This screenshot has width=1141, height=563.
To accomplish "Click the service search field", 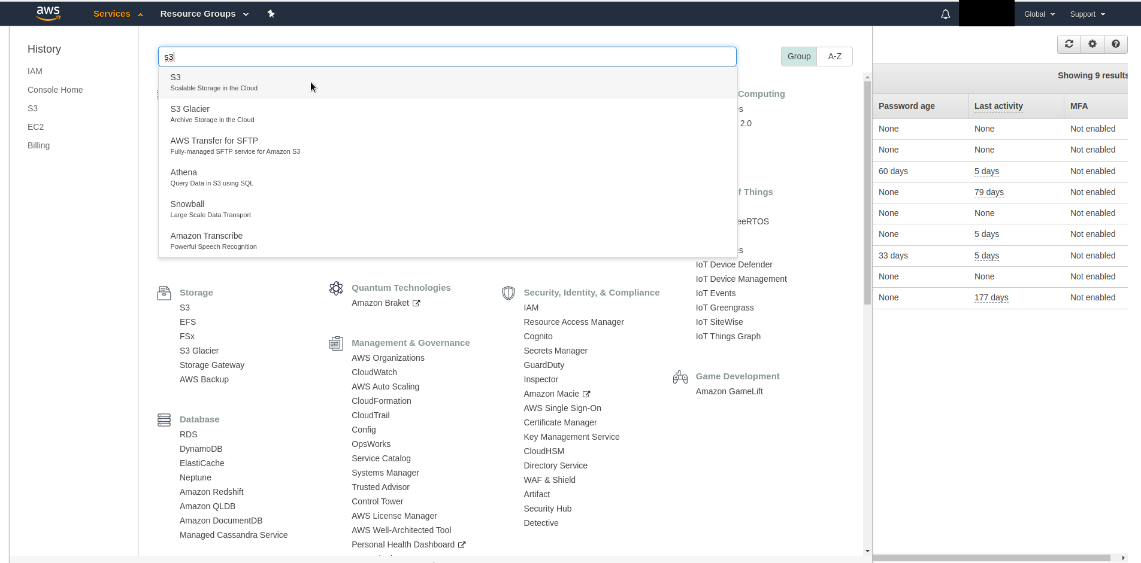I will tap(447, 57).
